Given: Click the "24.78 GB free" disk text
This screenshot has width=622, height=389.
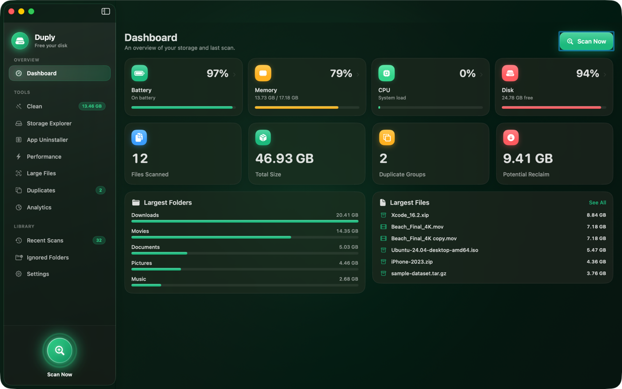Looking at the screenshot, I should pyautogui.click(x=517, y=98).
